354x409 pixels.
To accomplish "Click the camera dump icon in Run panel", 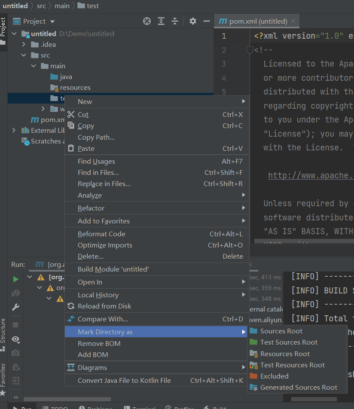I will click(15, 353).
